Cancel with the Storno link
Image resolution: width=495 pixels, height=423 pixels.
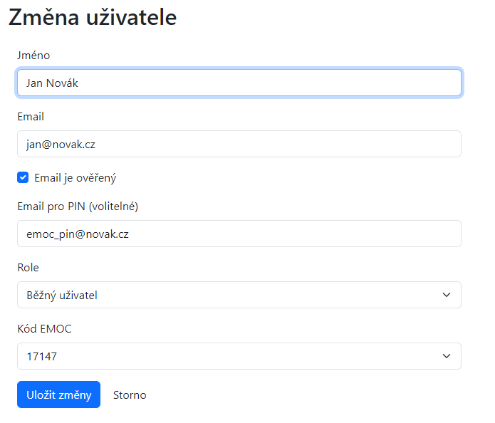click(130, 395)
